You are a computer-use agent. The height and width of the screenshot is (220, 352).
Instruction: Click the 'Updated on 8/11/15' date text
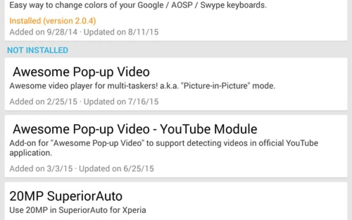tap(121, 32)
